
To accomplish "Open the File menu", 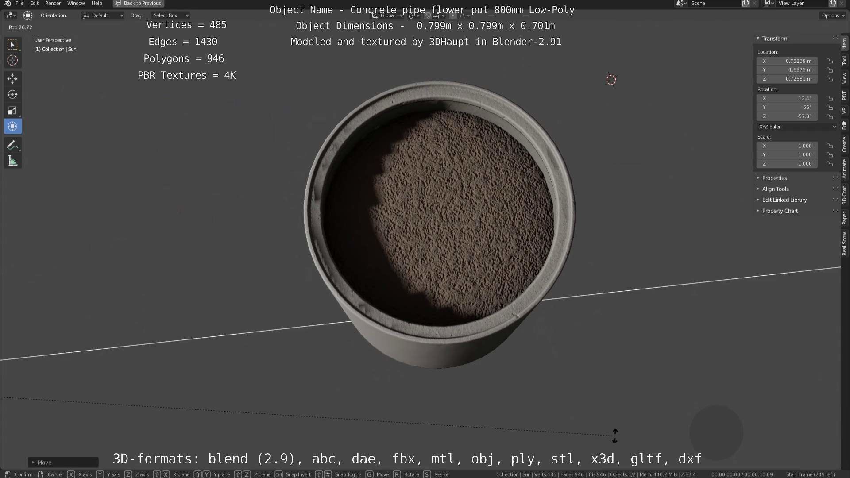I will point(19,4).
